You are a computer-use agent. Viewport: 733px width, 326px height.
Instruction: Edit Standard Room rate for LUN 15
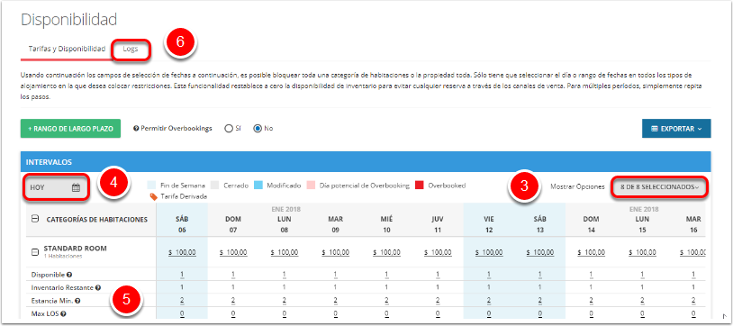tap(642, 252)
